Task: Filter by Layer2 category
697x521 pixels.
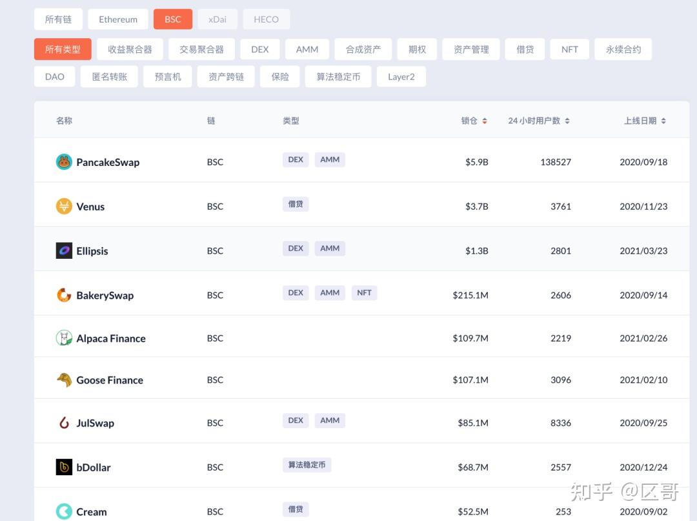Action: click(401, 77)
